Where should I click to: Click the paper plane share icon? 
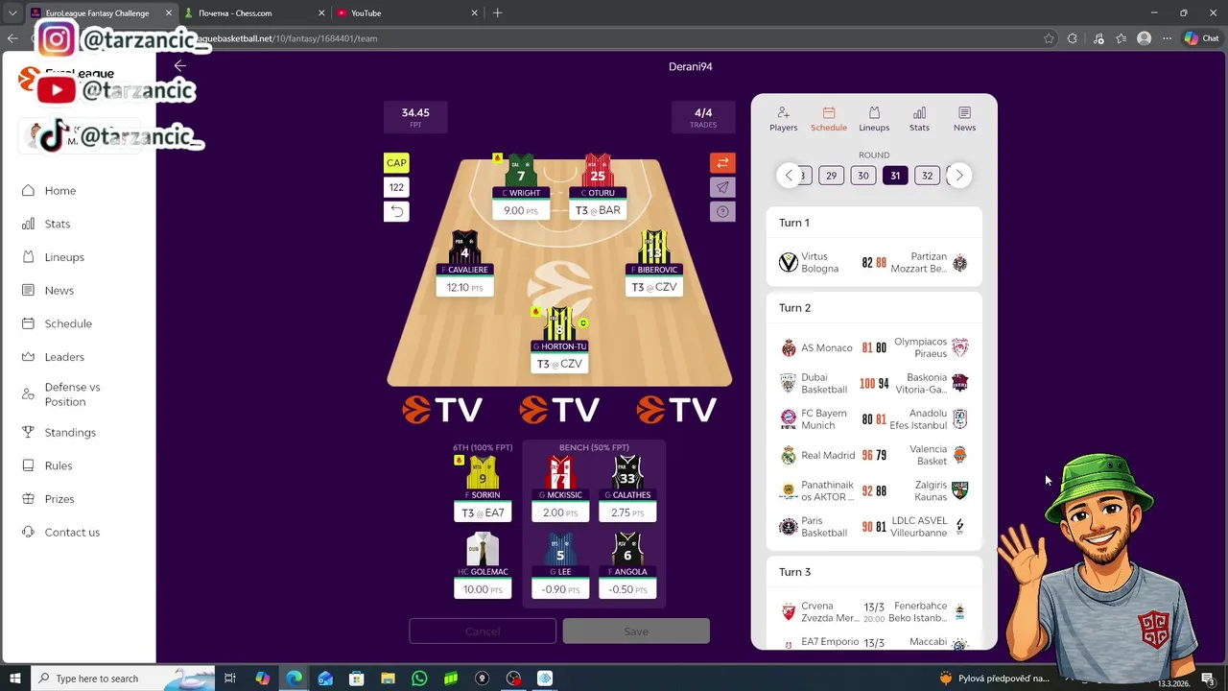click(722, 187)
